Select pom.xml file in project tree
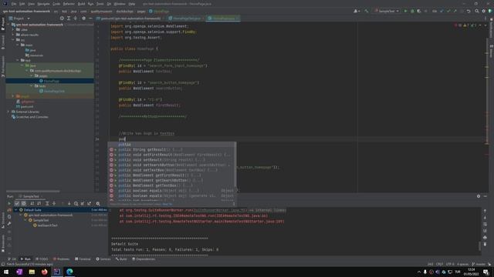 pyautogui.click(x=25, y=106)
